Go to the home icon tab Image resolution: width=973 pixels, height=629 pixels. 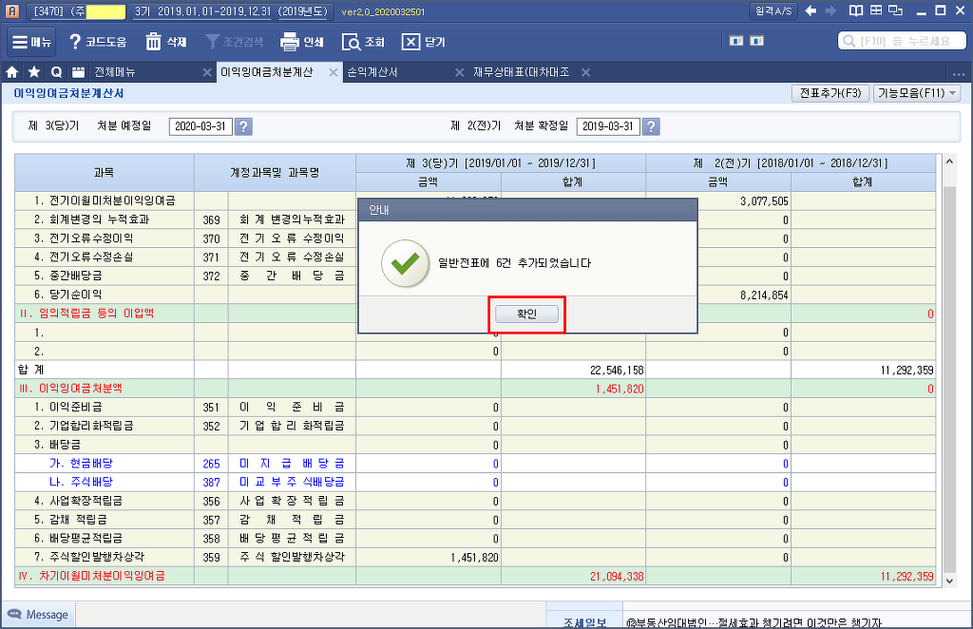pos(11,72)
